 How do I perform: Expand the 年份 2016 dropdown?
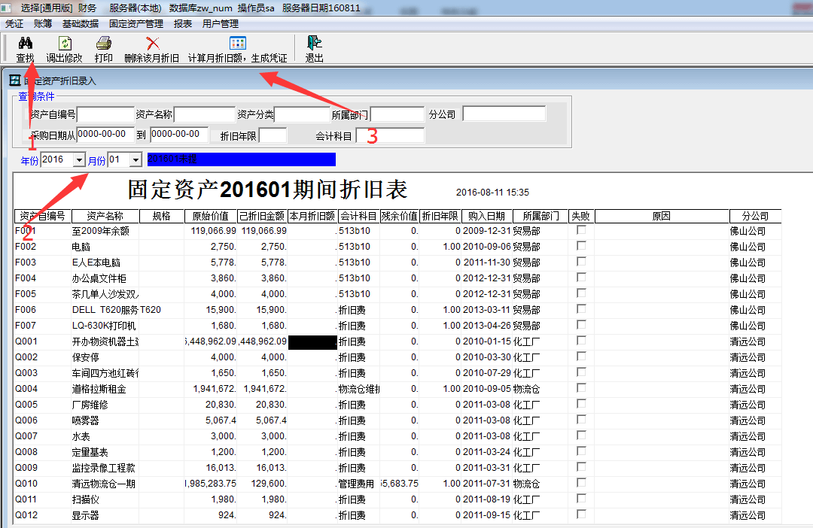click(x=79, y=160)
